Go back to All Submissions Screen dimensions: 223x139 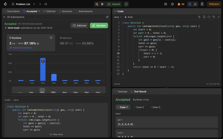[x=14, y=17]
